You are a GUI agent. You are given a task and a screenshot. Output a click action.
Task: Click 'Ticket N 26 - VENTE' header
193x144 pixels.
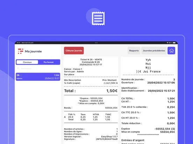[x=91, y=59]
